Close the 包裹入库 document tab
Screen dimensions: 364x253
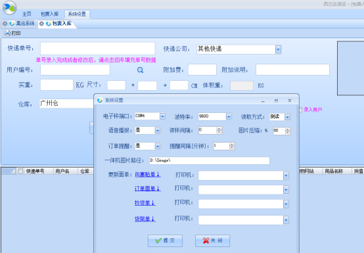click(41, 24)
